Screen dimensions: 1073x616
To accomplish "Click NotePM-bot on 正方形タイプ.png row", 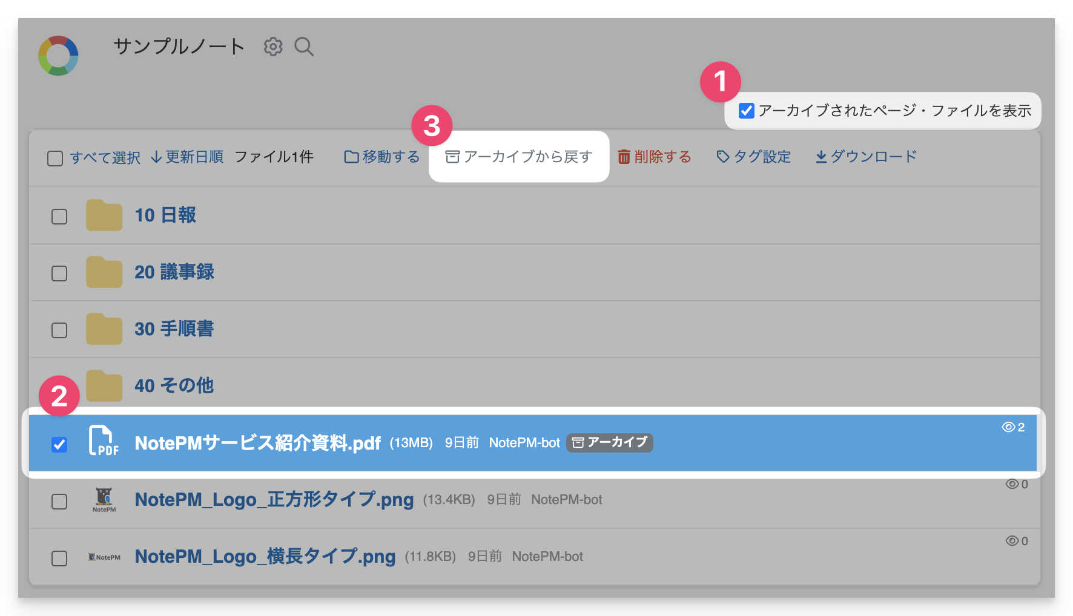I will coord(567,500).
